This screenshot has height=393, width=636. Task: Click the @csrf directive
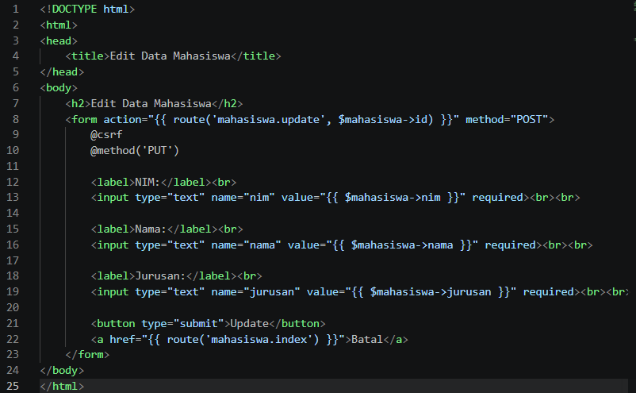(106, 135)
